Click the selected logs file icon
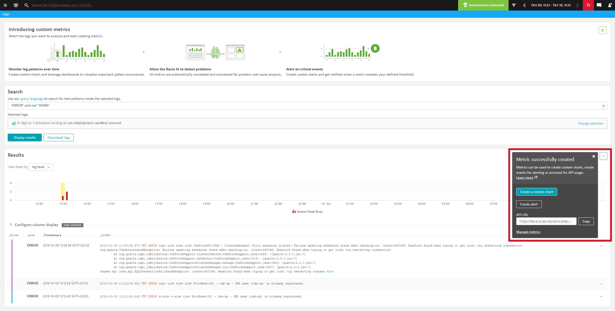 14,123
